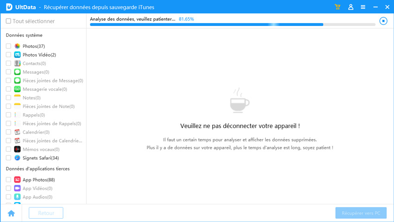Image resolution: width=394 pixels, height=222 pixels.
Task: Tick the App Photos(88) checkbox
Action: coord(8,179)
